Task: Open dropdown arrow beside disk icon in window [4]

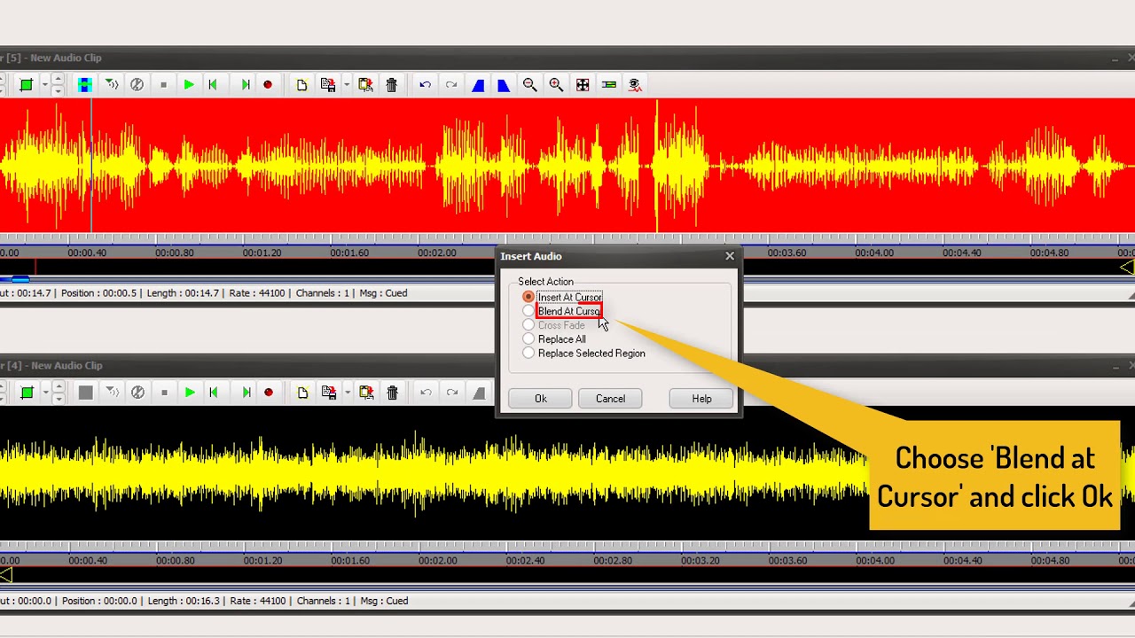Action: pos(346,393)
